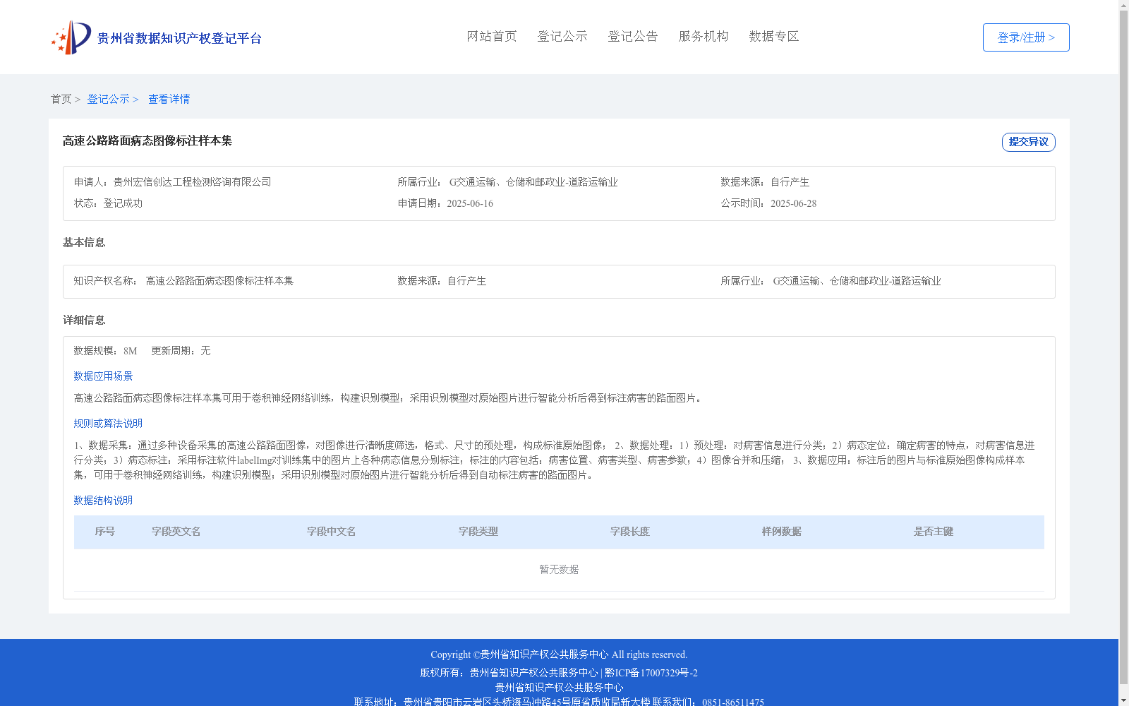Click the 字段中文名 column header
Image resolution: width=1129 pixels, height=706 pixels.
point(332,532)
